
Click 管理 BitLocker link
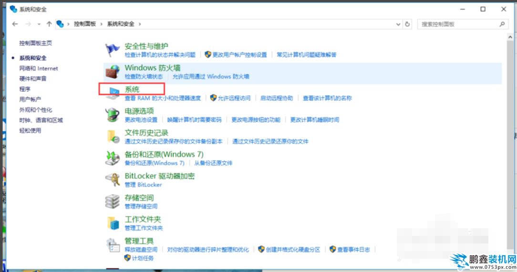144,185
